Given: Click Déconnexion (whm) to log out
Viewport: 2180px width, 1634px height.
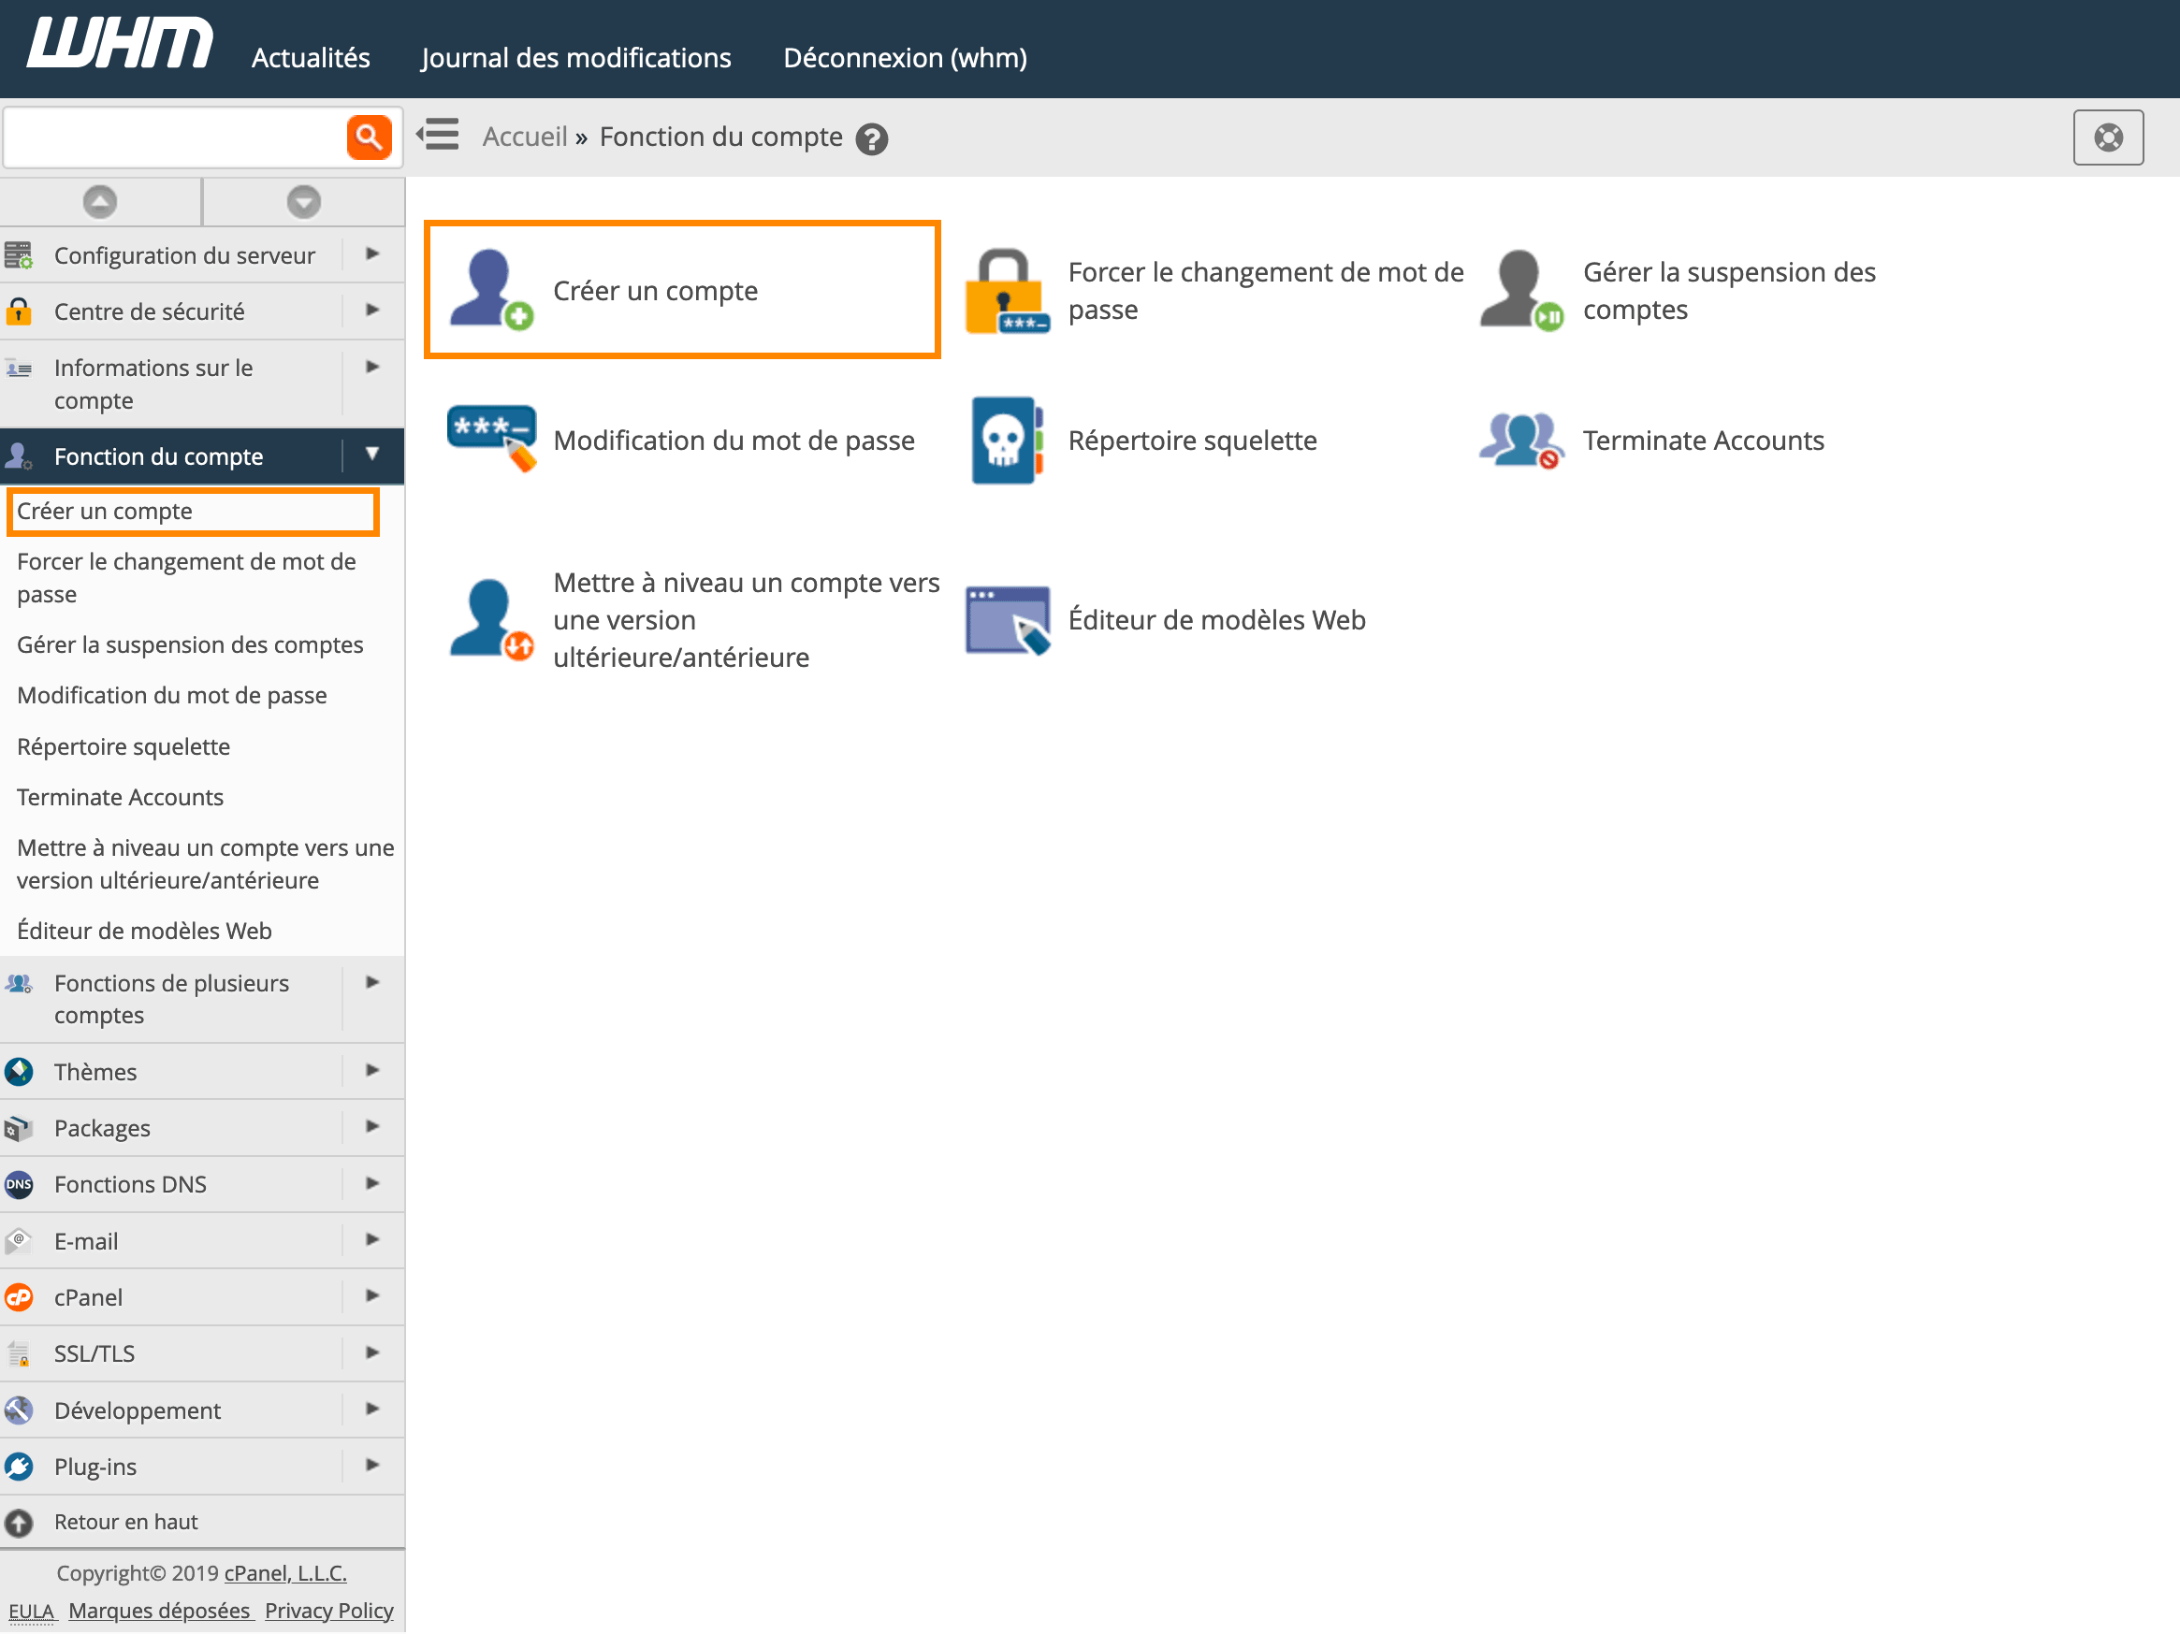Looking at the screenshot, I should point(905,57).
